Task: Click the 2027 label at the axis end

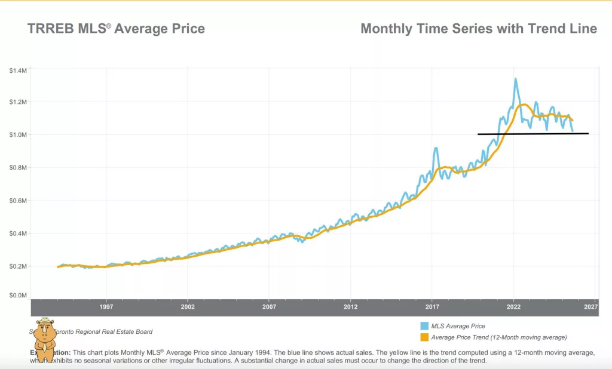Action: click(x=591, y=307)
